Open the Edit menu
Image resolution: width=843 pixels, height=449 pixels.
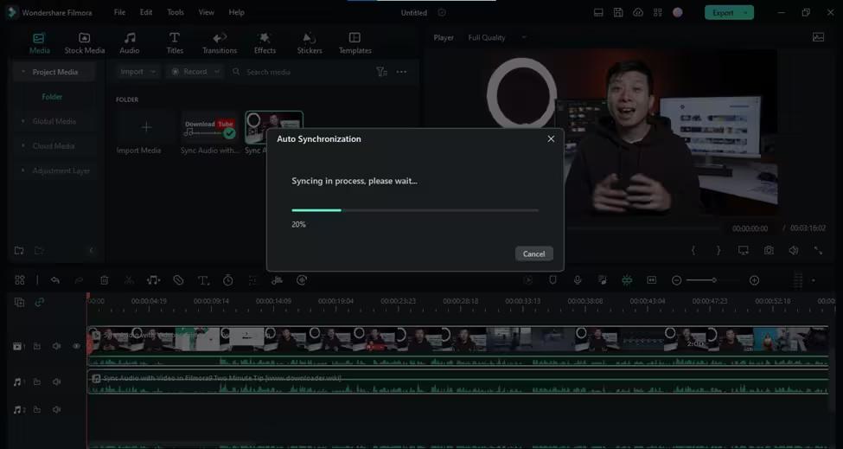tap(146, 12)
